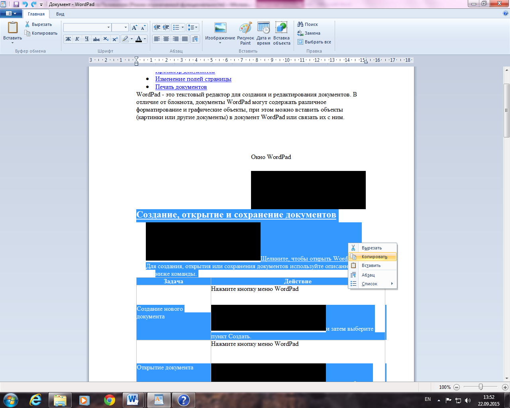
Task: Open the font size combo box
Action: 120,27
